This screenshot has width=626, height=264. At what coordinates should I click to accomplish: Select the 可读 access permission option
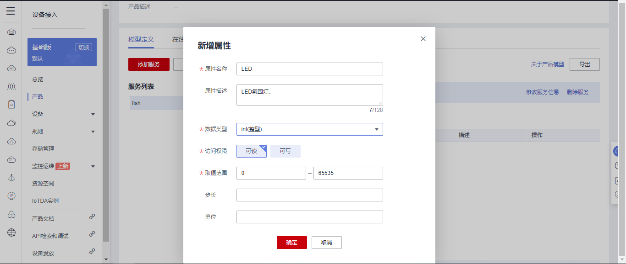251,151
